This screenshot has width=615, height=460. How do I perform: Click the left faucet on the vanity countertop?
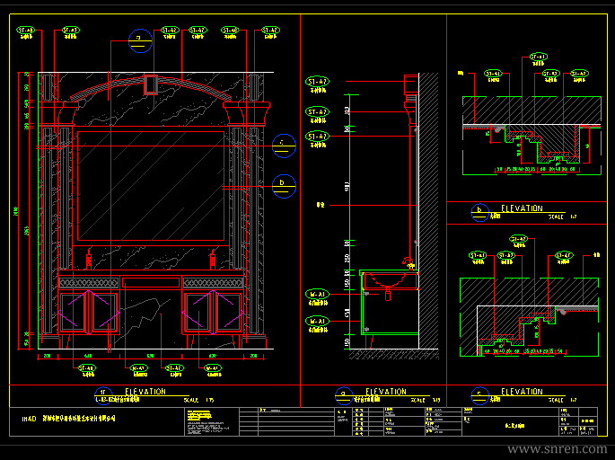[89, 260]
